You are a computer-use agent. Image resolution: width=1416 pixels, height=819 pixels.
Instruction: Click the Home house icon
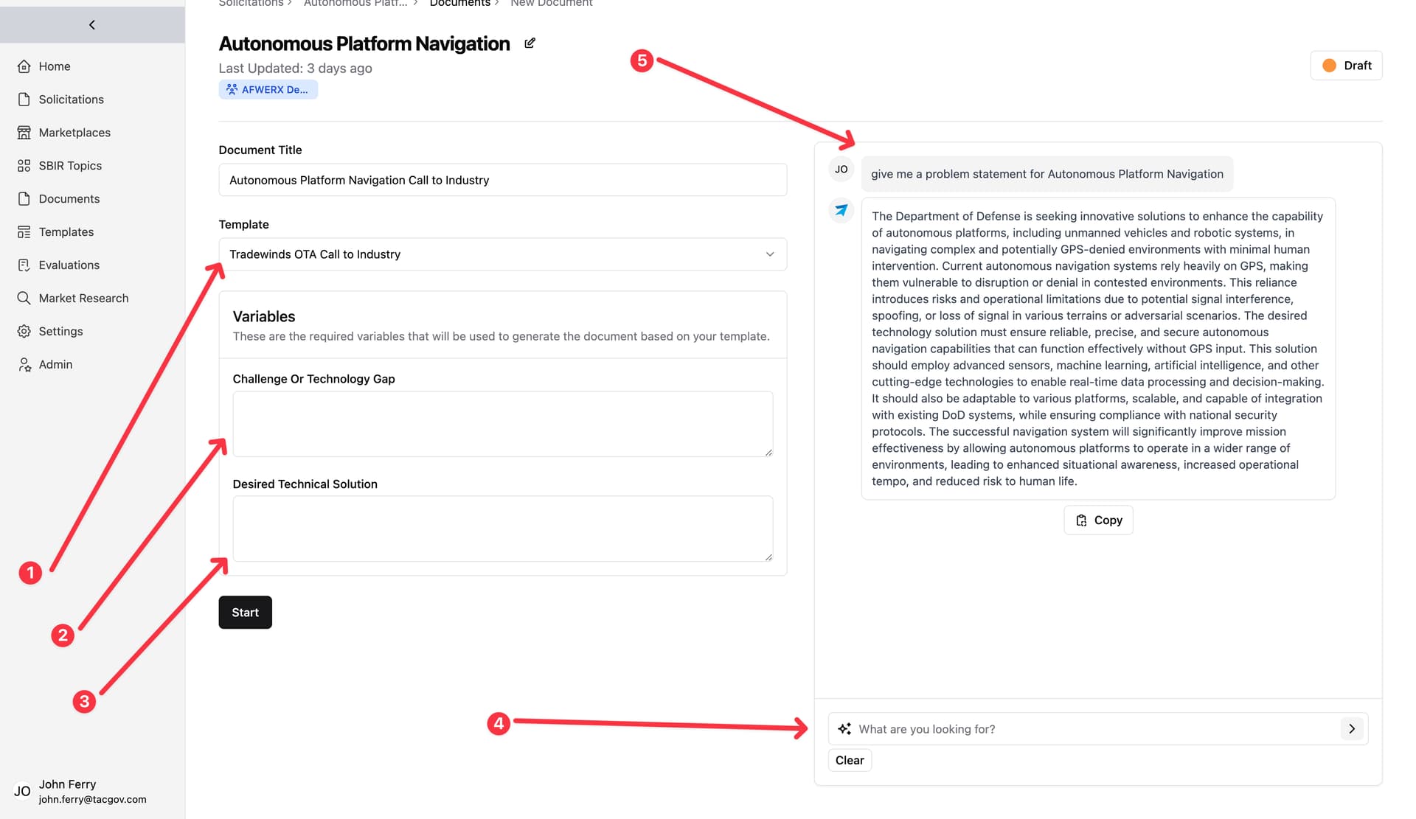point(24,66)
